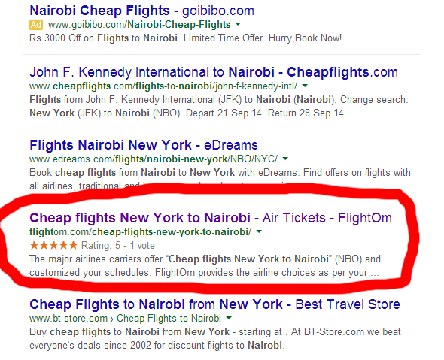Viewport: 444px width, 360px height.
Task: Expand arrow beside bt-store.com breadcrumb
Action: [229, 318]
